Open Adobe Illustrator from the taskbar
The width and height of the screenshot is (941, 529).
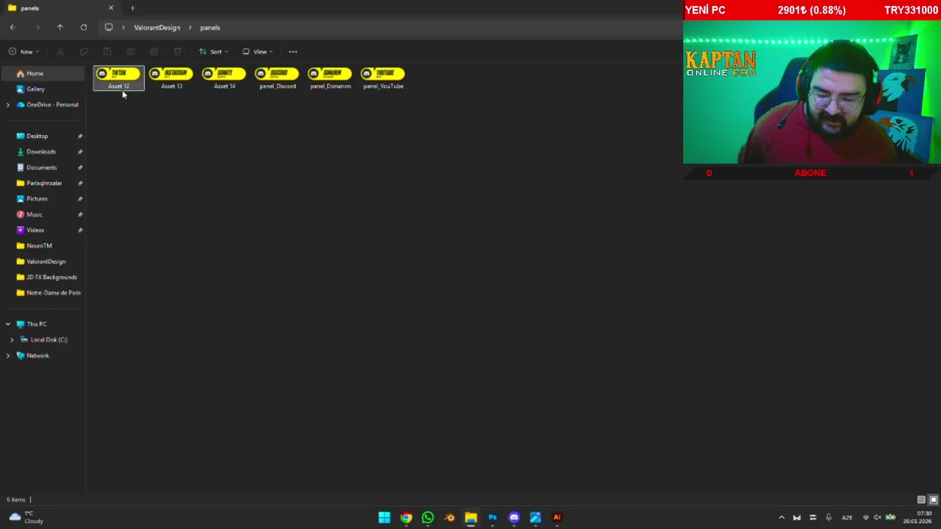click(x=557, y=517)
